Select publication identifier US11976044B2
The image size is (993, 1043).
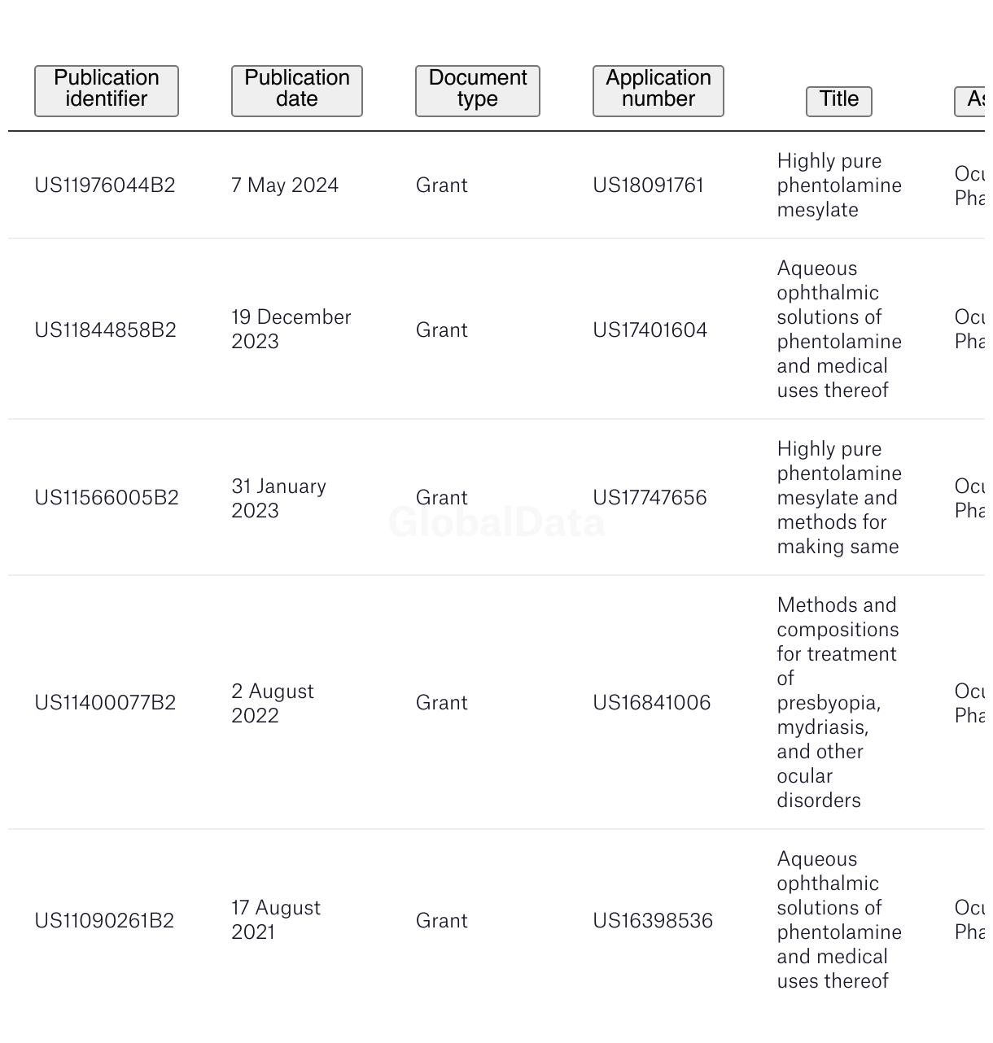(105, 185)
